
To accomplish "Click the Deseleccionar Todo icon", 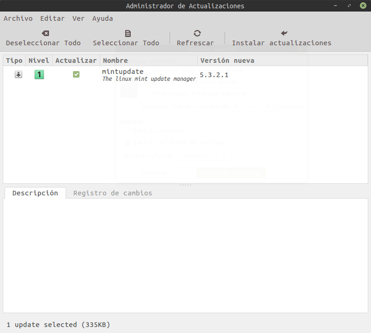I will click(x=45, y=33).
